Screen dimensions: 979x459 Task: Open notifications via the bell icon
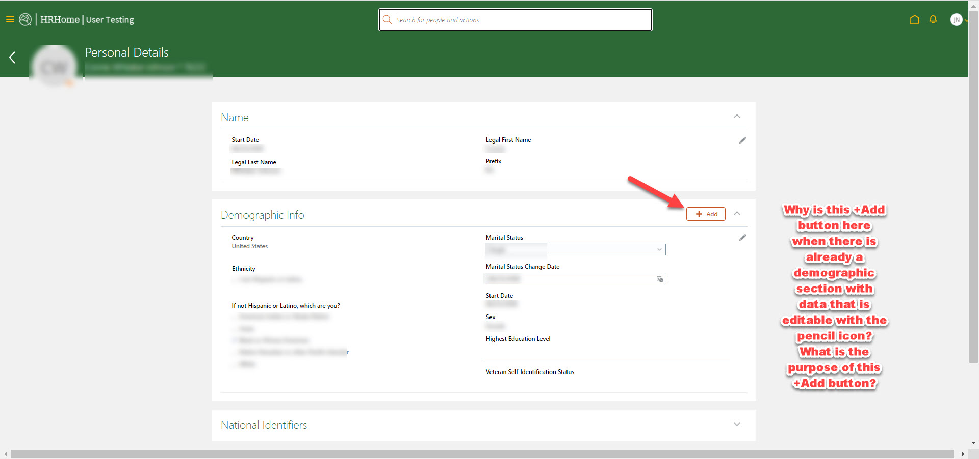(934, 19)
